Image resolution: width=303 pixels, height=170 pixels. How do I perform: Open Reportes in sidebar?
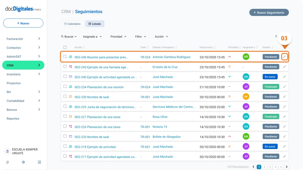coord(13,119)
